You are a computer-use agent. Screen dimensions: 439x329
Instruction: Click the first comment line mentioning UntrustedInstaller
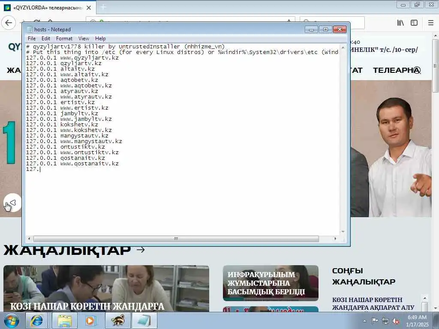point(126,47)
